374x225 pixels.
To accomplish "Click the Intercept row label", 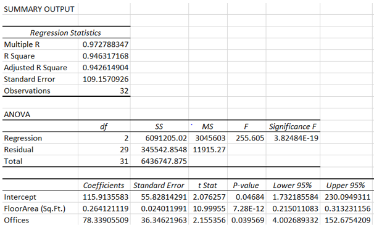I will pyautogui.click(x=20, y=197).
